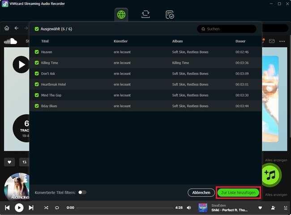This screenshot has width=291, height=215.
Task: Click the Ascending artist avatar thumbnail
Action: (x=17, y=186)
